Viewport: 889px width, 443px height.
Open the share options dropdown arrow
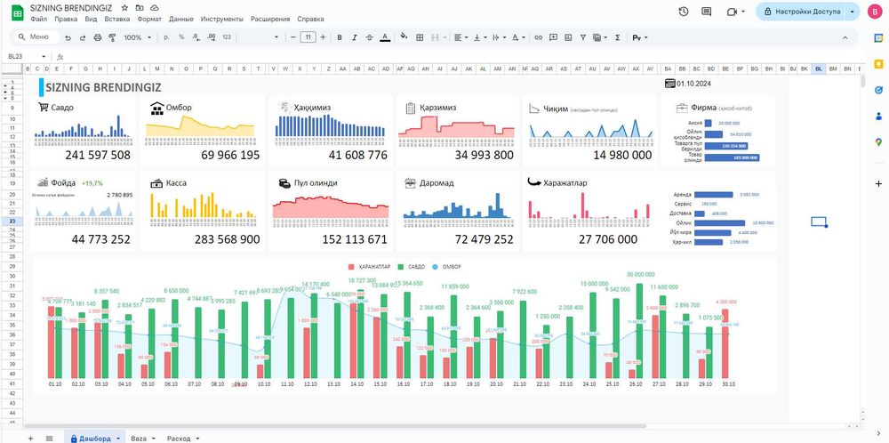coord(853,12)
